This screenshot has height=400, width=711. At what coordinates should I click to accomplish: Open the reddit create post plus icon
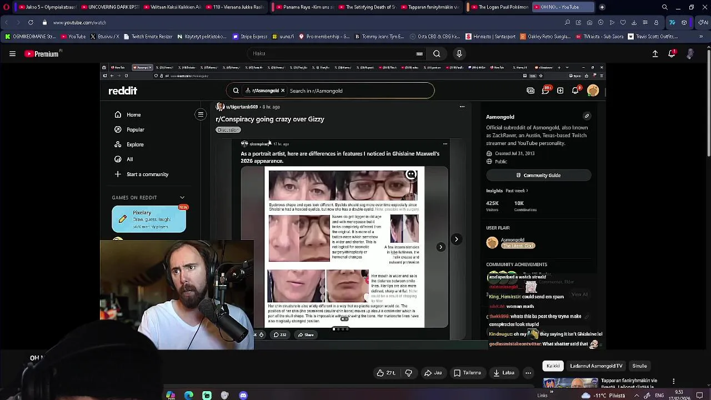[x=560, y=91]
